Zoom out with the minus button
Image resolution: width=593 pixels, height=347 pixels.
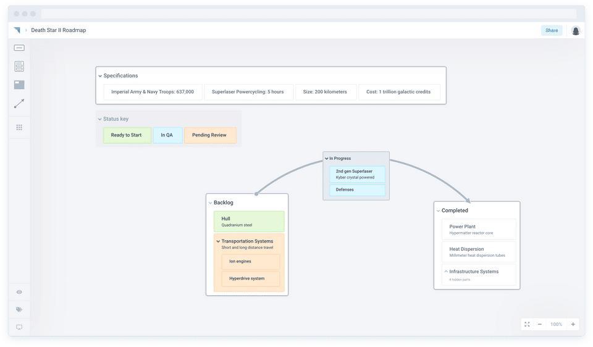pyautogui.click(x=540, y=324)
